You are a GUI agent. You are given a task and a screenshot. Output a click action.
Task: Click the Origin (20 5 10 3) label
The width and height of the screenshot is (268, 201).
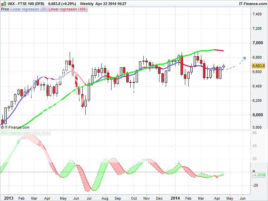tap(36, 133)
